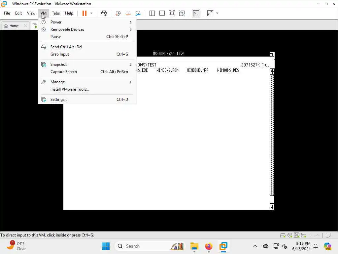Close the Home tab
The height and width of the screenshot is (254, 338).
25,26
